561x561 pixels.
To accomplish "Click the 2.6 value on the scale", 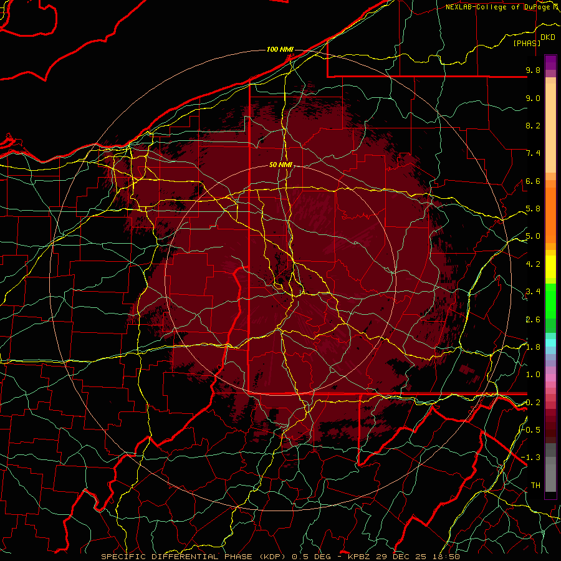I will (x=533, y=320).
